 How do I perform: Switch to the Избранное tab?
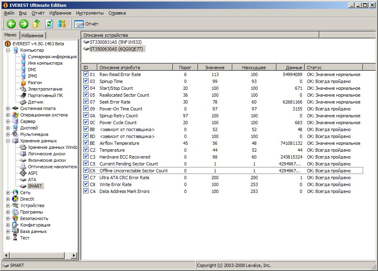[x=32, y=36]
